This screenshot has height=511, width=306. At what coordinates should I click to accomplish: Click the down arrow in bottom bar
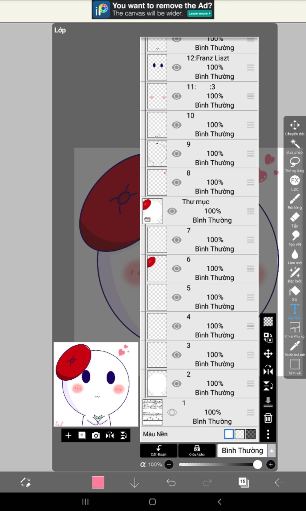(x=135, y=482)
